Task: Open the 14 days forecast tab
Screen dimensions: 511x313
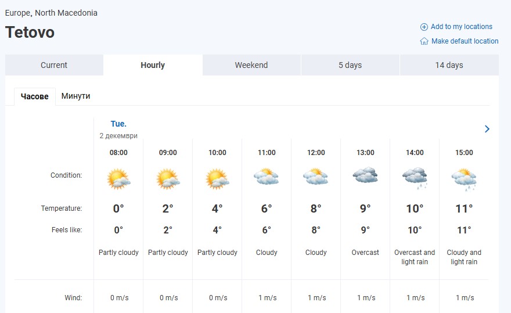Action: pos(449,65)
